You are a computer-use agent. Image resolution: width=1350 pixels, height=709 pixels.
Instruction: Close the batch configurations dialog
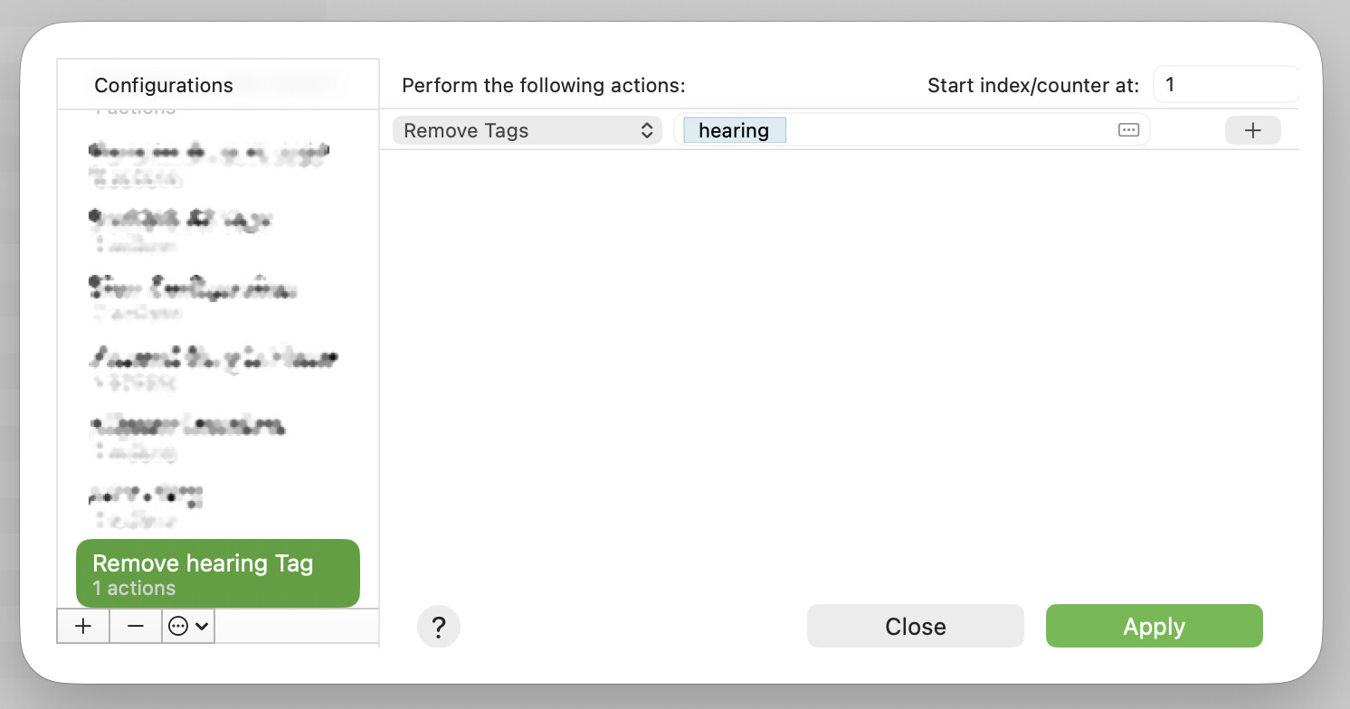[x=915, y=626]
